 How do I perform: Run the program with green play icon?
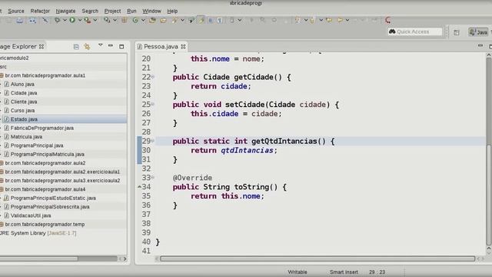coord(72,20)
